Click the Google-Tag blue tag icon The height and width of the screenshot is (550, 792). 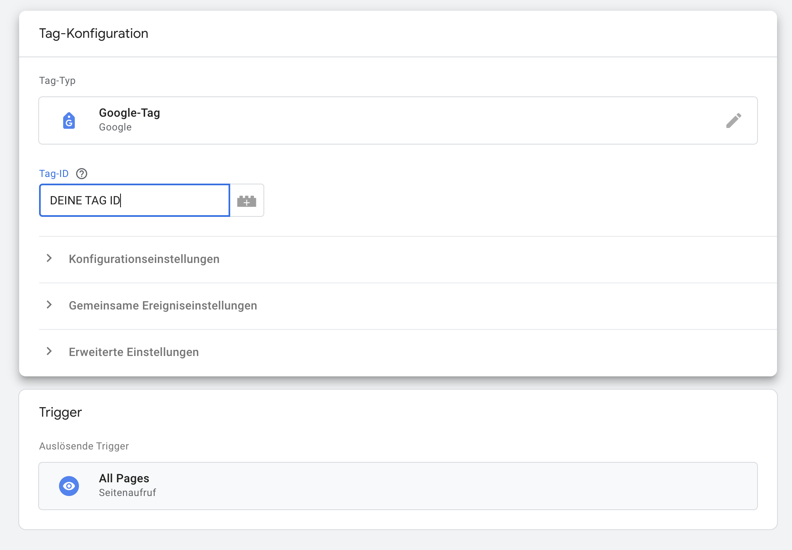coord(69,120)
